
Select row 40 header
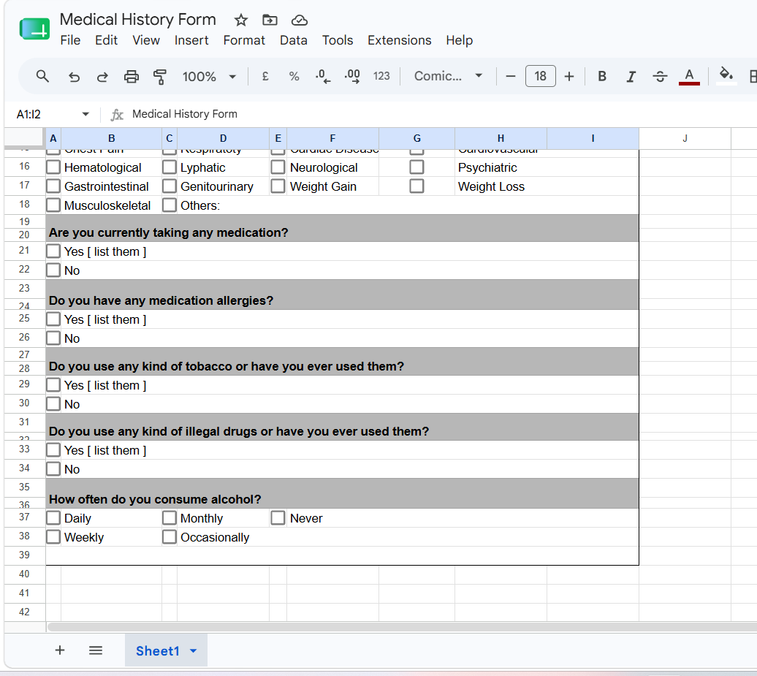pyautogui.click(x=25, y=574)
